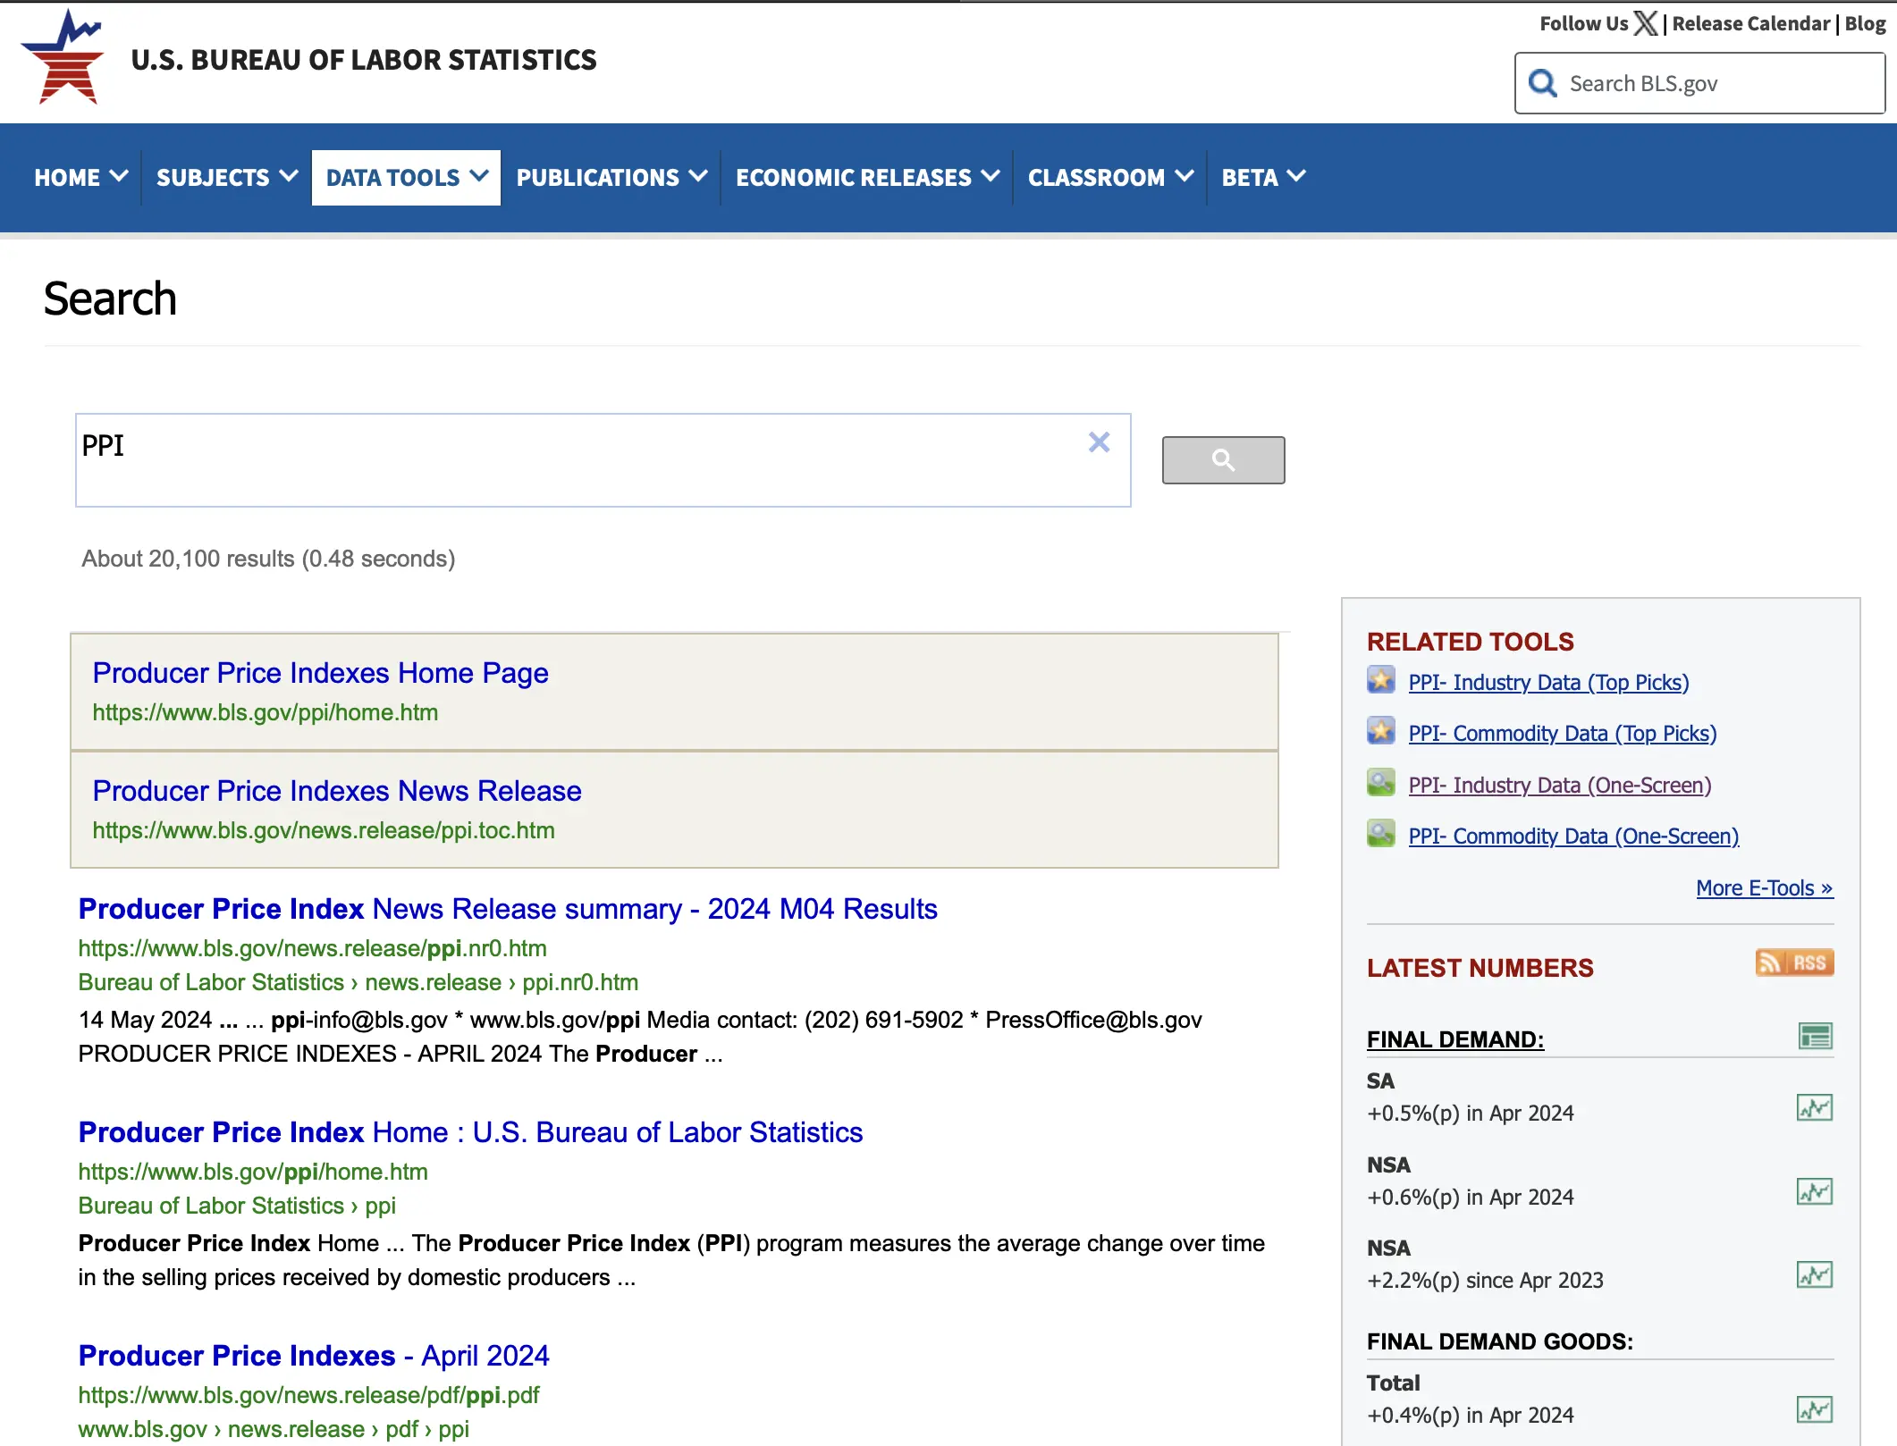Expand the ECONOMIC RELEASES menu
The image size is (1897, 1446).
pyautogui.click(x=867, y=178)
